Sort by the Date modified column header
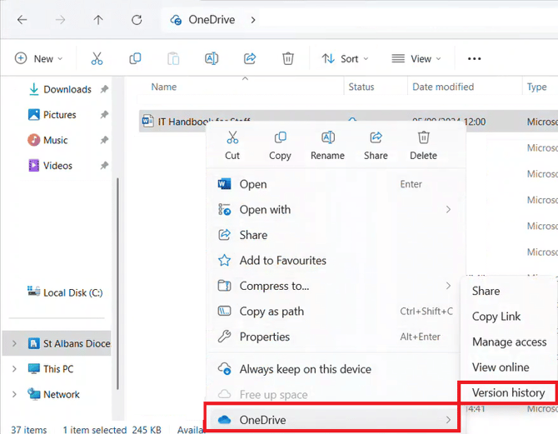This screenshot has width=558, height=434. [x=443, y=87]
